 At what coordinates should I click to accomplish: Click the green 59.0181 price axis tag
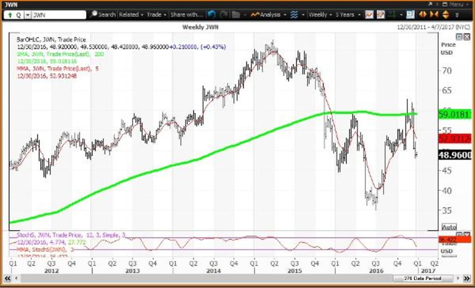pyautogui.click(x=455, y=115)
